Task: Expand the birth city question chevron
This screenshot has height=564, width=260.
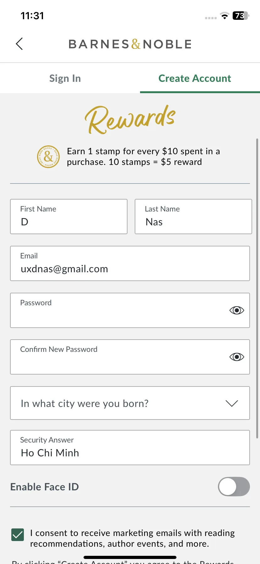Action: [x=232, y=403]
